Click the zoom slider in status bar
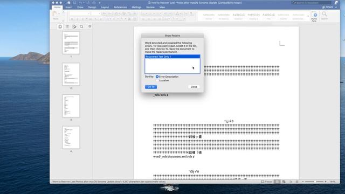 click(314, 182)
